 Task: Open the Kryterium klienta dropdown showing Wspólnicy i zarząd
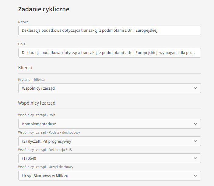click(110, 88)
